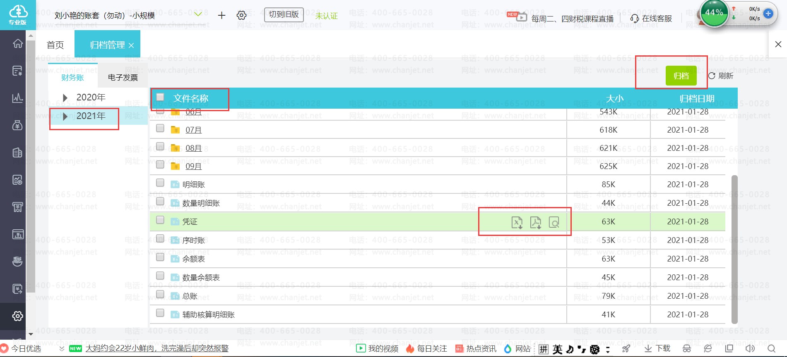The image size is (787, 357).
Task: Check the 明细账 row checkbox
Action: point(160,183)
